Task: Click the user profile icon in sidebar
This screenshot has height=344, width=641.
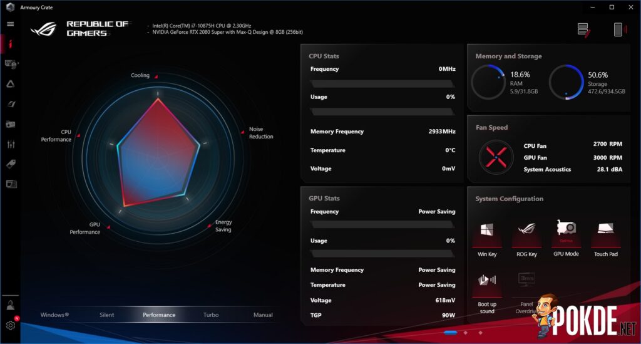Action: tap(11, 306)
